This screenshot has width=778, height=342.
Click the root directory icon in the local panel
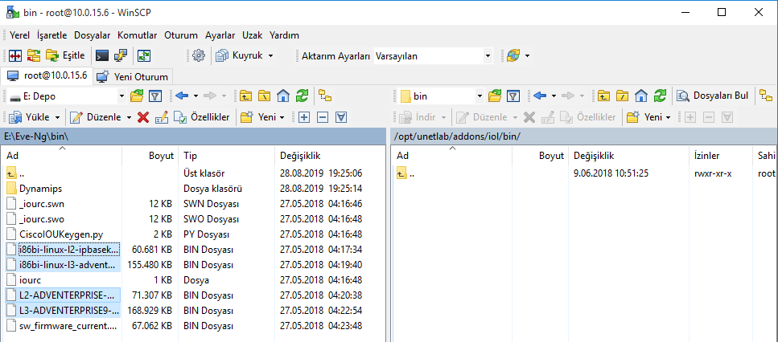(264, 96)
